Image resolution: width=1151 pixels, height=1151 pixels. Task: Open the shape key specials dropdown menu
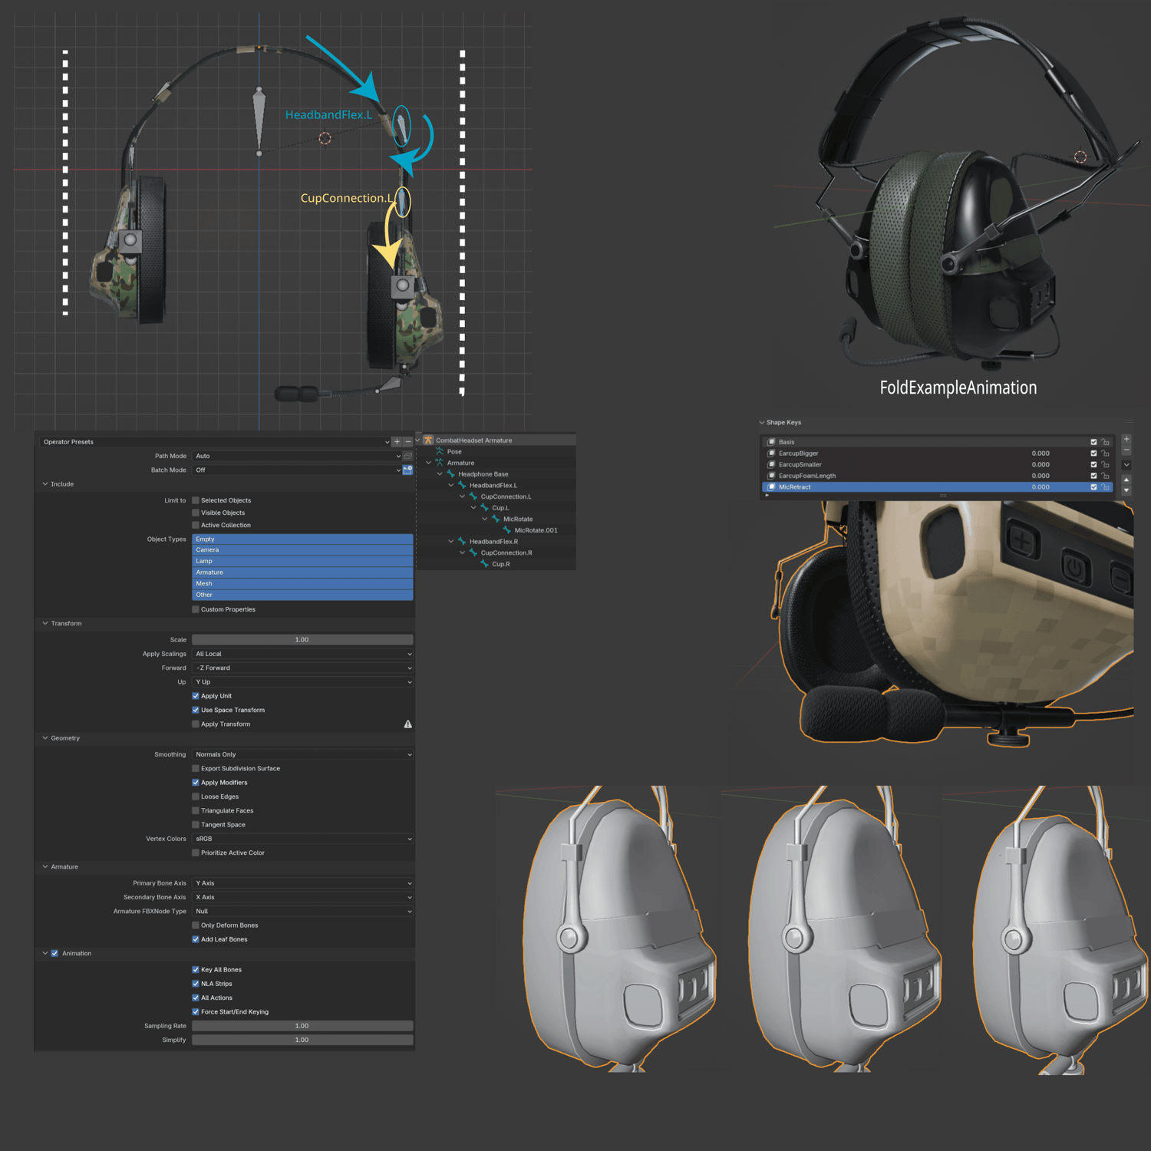click(1126, 465)
